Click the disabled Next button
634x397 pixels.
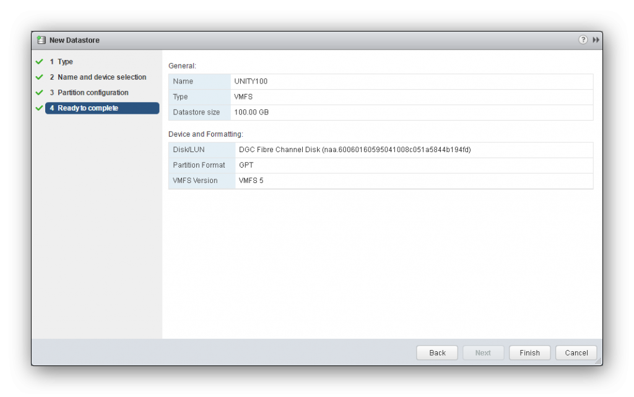point(483,352)
